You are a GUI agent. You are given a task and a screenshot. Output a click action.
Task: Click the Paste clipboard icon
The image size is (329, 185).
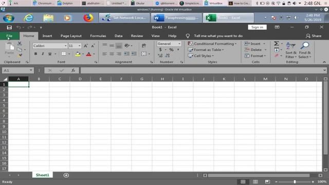click(9, 47)
